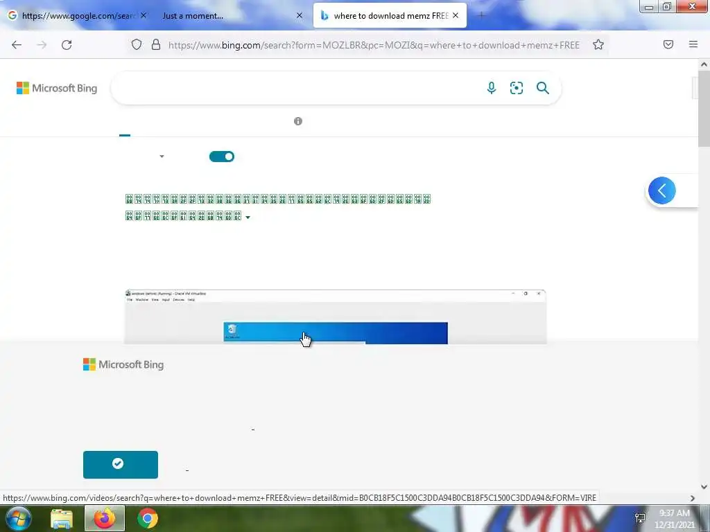The height and width of the screenshot is (532, 710).
Task: Go back using the browser back arrow
Action: (x=17, y=45)
